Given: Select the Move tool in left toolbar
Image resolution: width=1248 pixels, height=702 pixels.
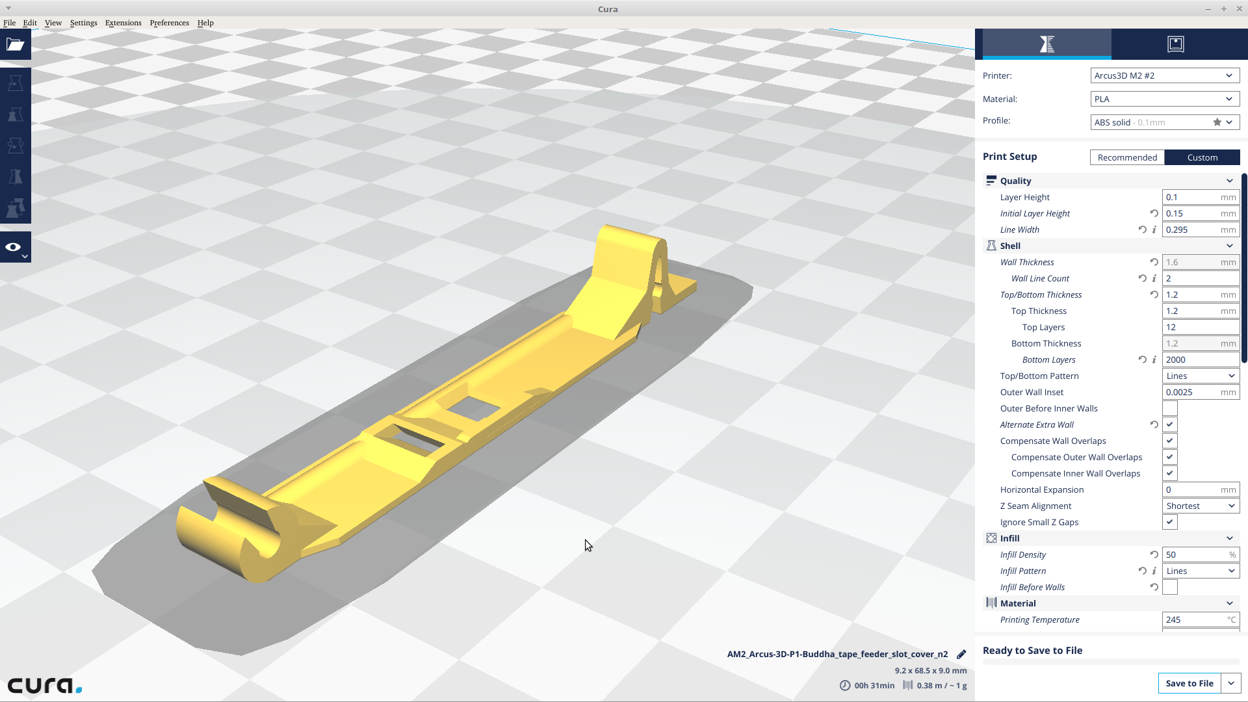Looking at the screenshot, I should 16,83.
